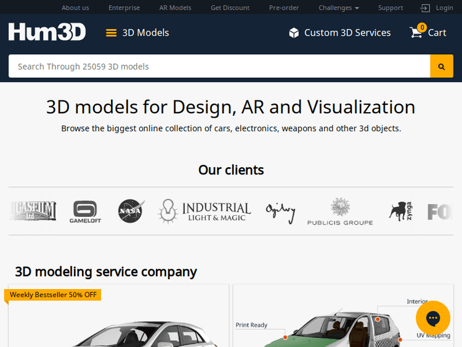Open the About us page
Screen dimensions: 462x347
coord(75,8)
